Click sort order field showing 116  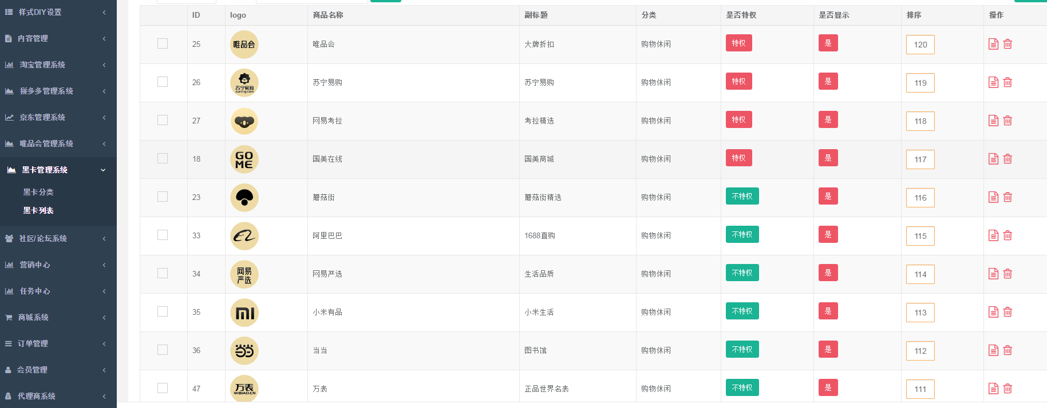[x=920, y=198]
